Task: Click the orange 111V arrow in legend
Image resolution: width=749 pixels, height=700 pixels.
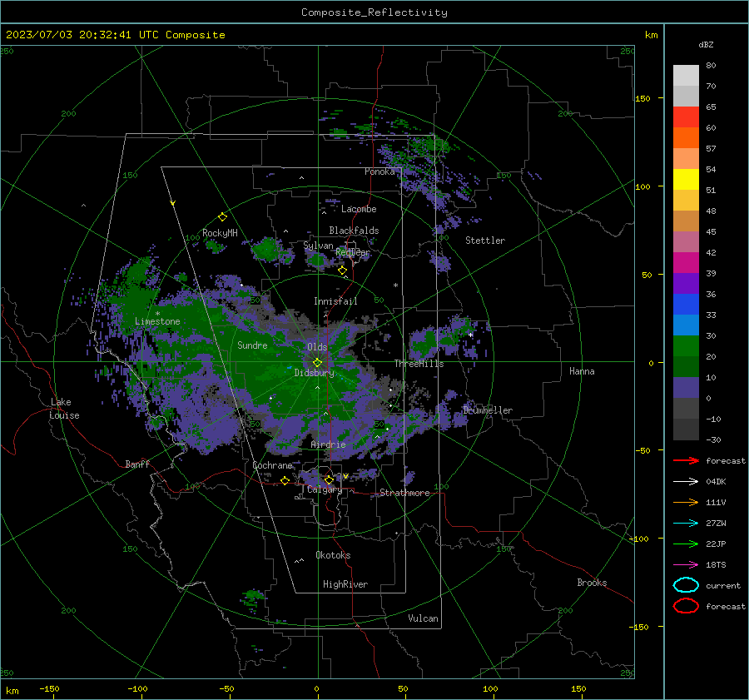Action: click(686, 502)
